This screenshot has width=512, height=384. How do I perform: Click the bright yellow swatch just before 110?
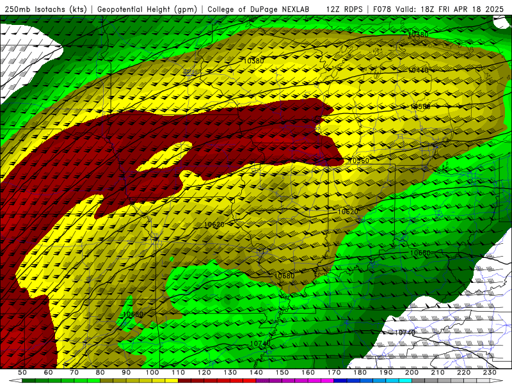[x=172, y=381]
